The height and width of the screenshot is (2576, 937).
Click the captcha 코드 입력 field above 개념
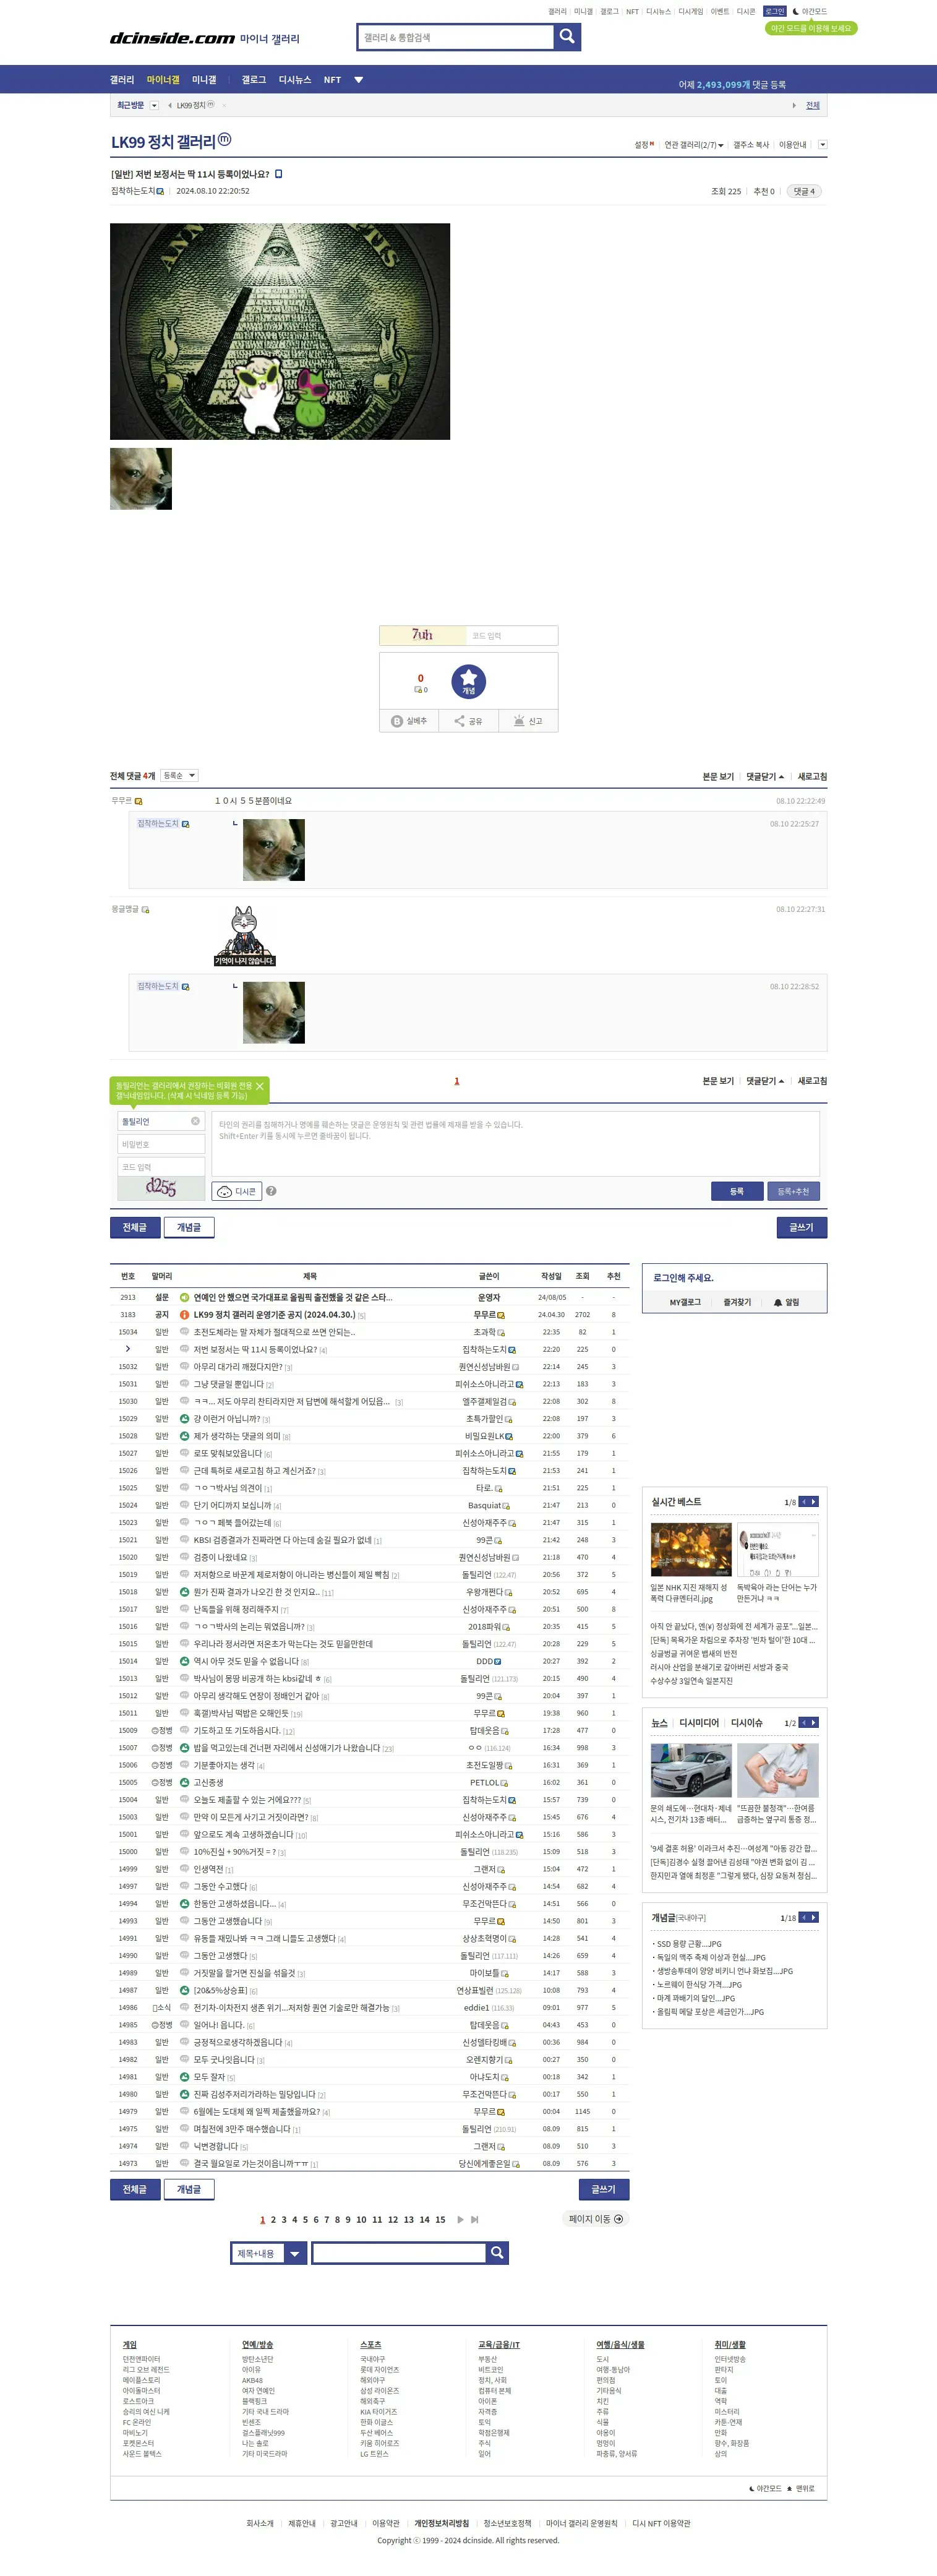511,636
